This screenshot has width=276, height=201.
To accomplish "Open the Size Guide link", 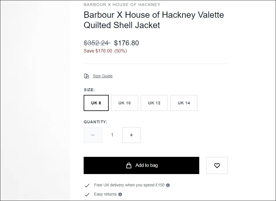I will pos(103,76).
